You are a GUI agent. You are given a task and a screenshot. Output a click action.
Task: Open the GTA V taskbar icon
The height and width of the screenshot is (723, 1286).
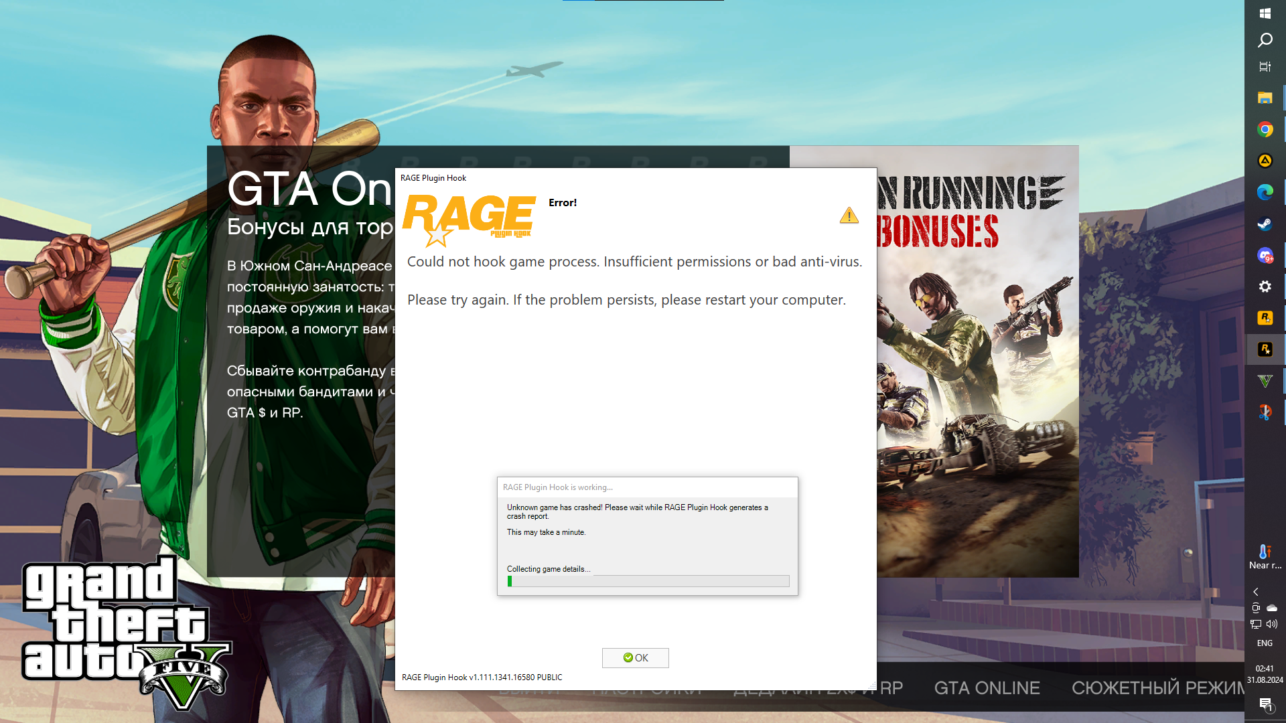pos(1265,381)
